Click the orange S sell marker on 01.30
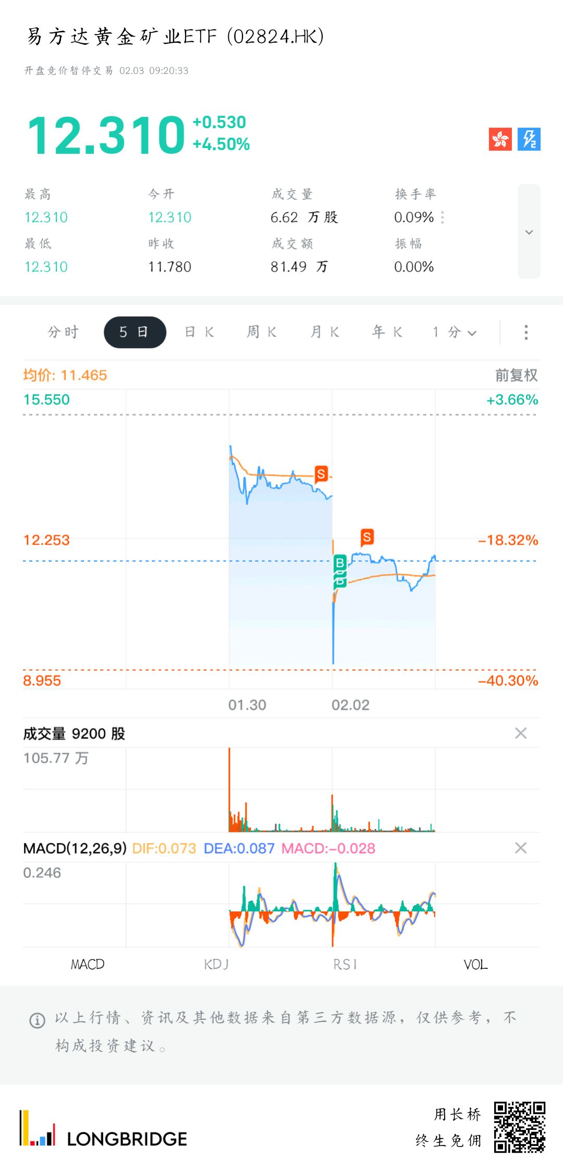Image resolution: width=563 pixels, height=1171 pixels. [321, 474]
